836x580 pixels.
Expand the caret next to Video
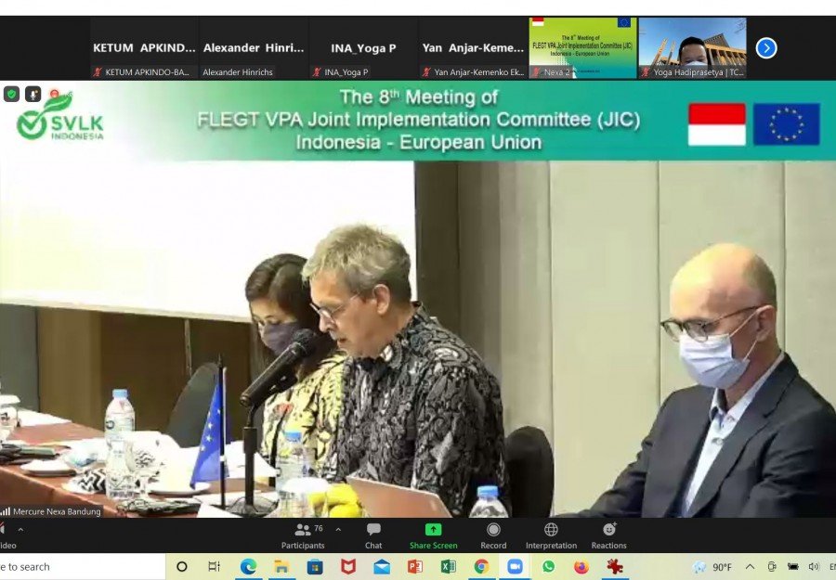[x=20, y=529]
